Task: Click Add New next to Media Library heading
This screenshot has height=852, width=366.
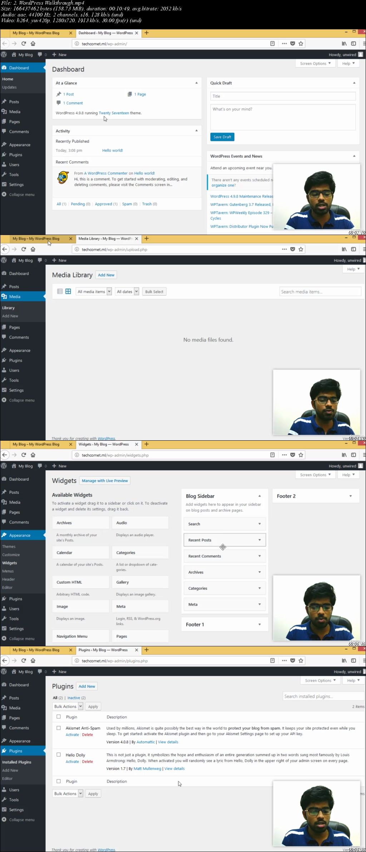Action: [106, 275]
